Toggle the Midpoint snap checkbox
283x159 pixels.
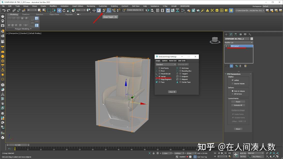181,79
